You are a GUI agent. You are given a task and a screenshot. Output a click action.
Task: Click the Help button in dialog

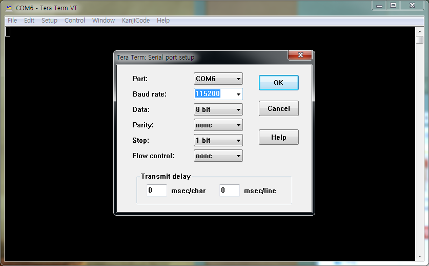click(x=278, y=137)
